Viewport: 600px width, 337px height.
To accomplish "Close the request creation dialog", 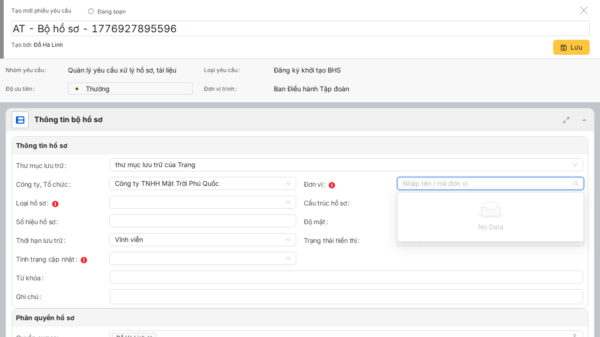I will coord(584,10).
